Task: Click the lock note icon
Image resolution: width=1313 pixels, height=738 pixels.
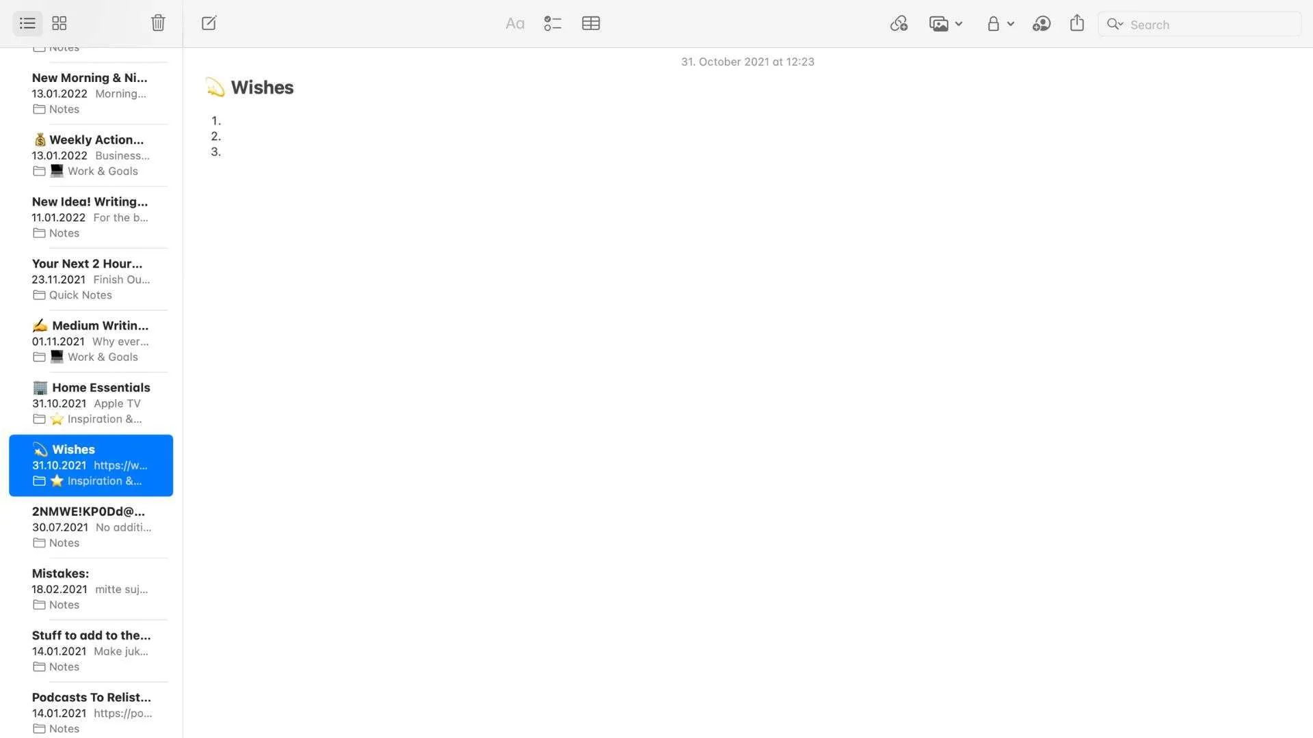Action: click(x=993, y=24)
